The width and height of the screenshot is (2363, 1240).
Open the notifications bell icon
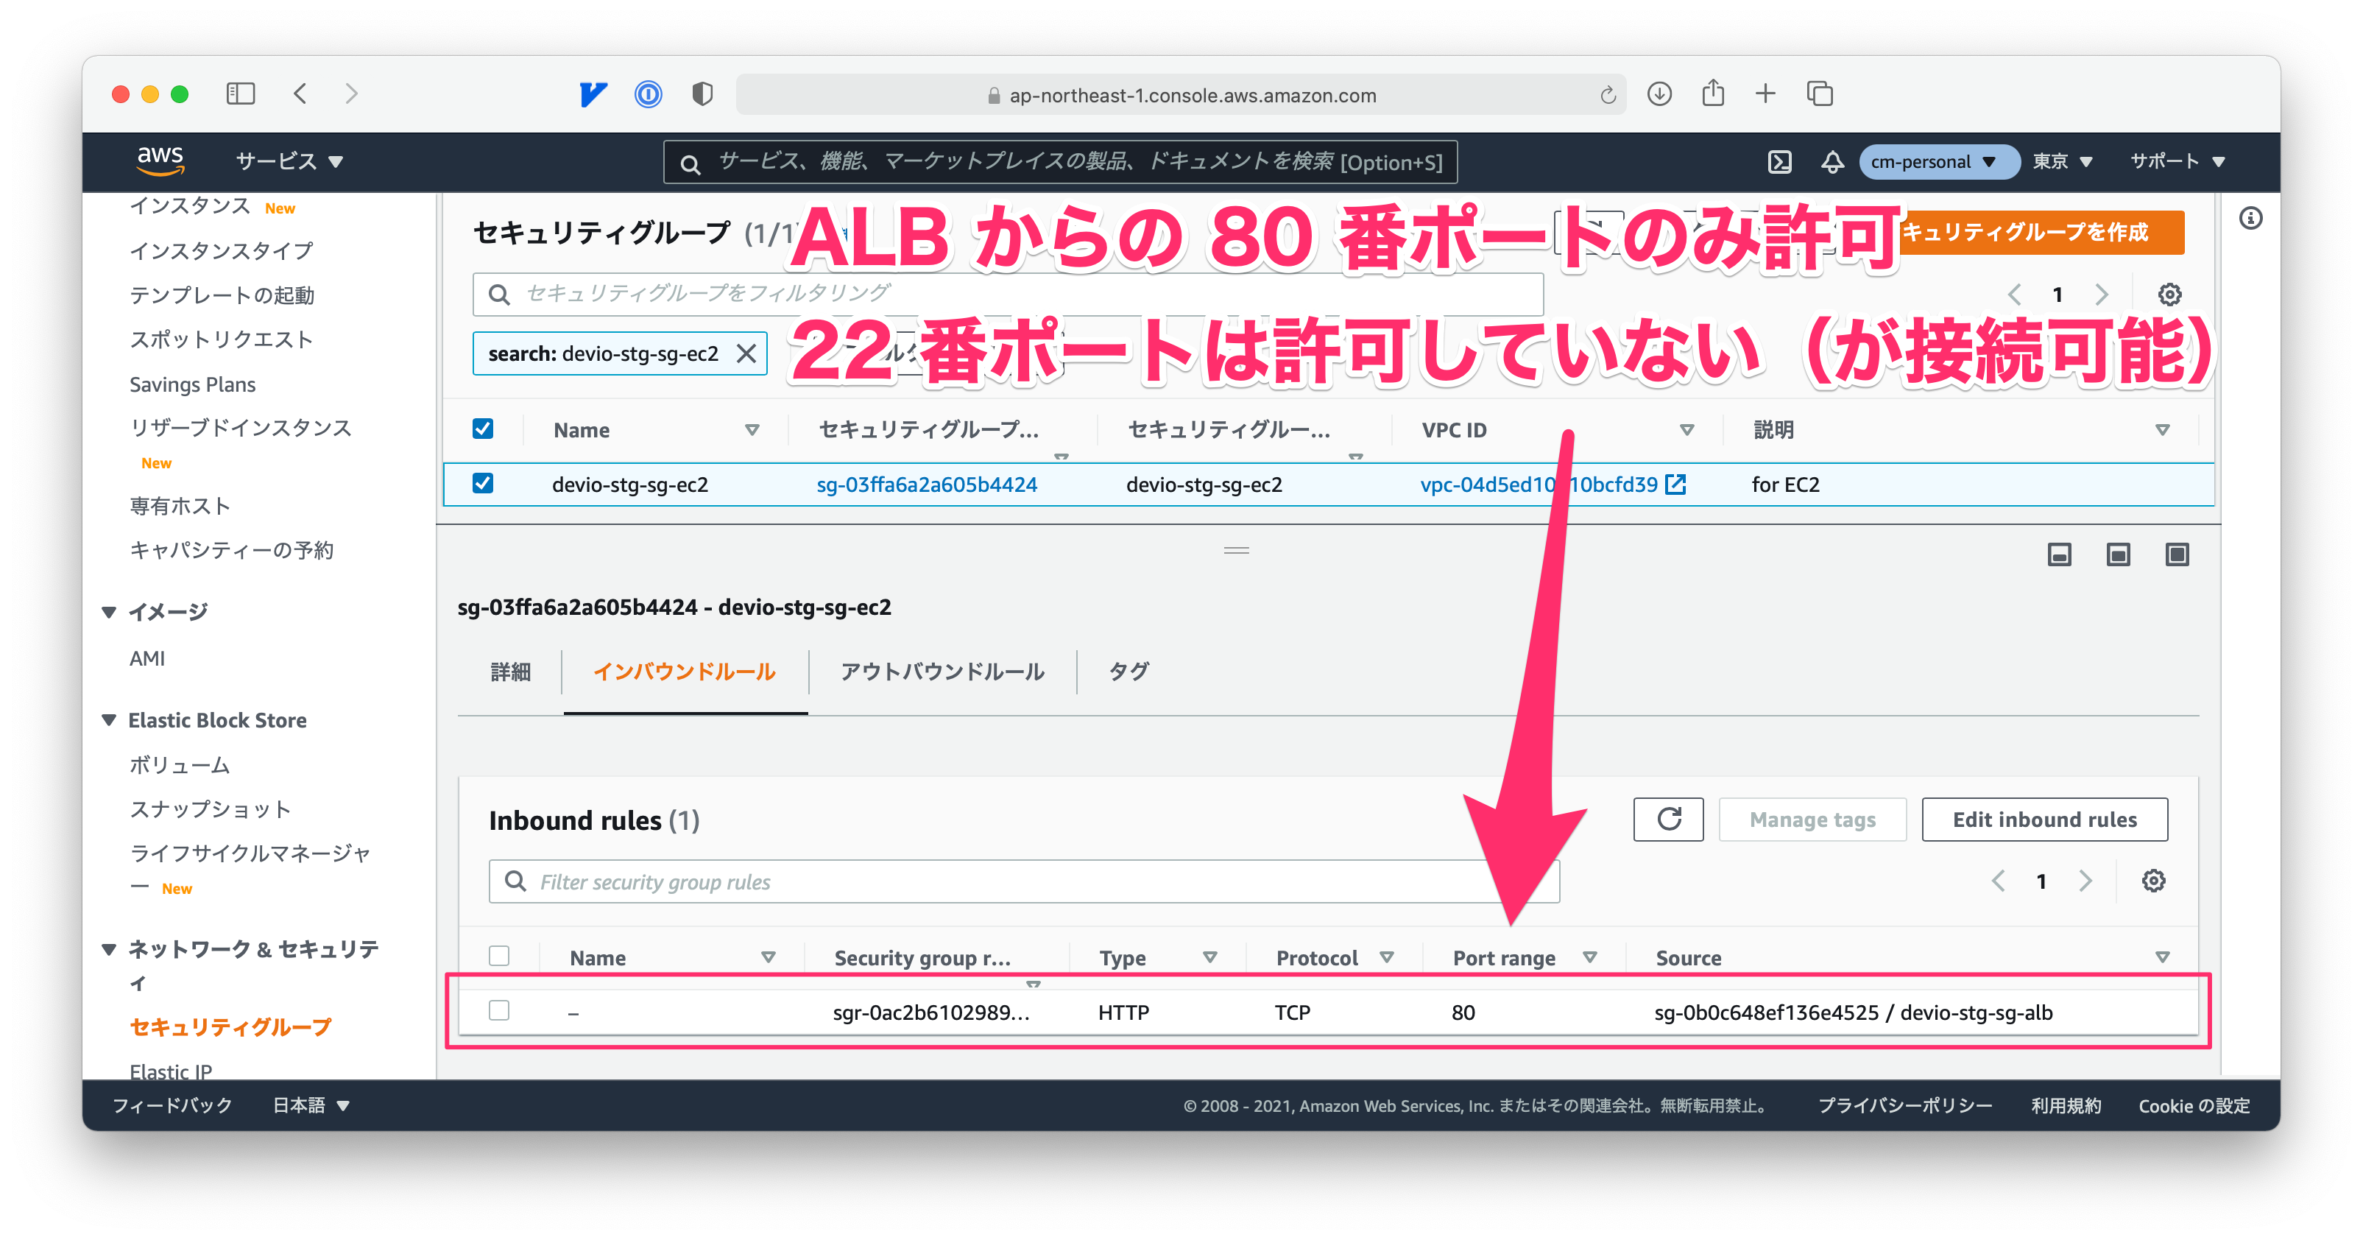1831,161
